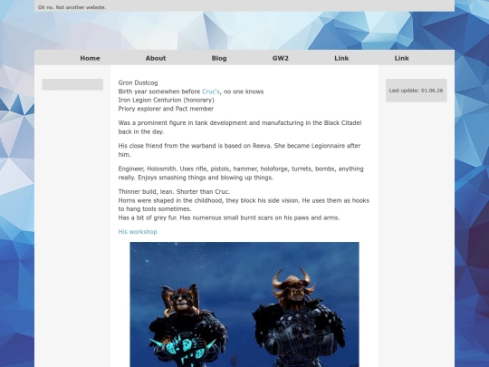Image resolution: width=489 pixels, height=367 pixels.
Task: Click the empty grey box in left sidebar
Action: tap(72, 84)
